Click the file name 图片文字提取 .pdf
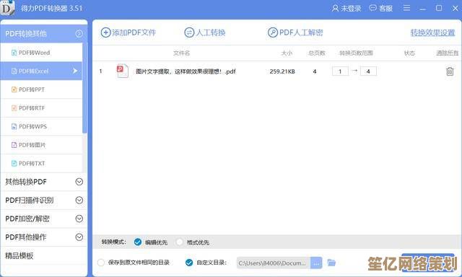 pyautogui.click(x=186, y=71)
